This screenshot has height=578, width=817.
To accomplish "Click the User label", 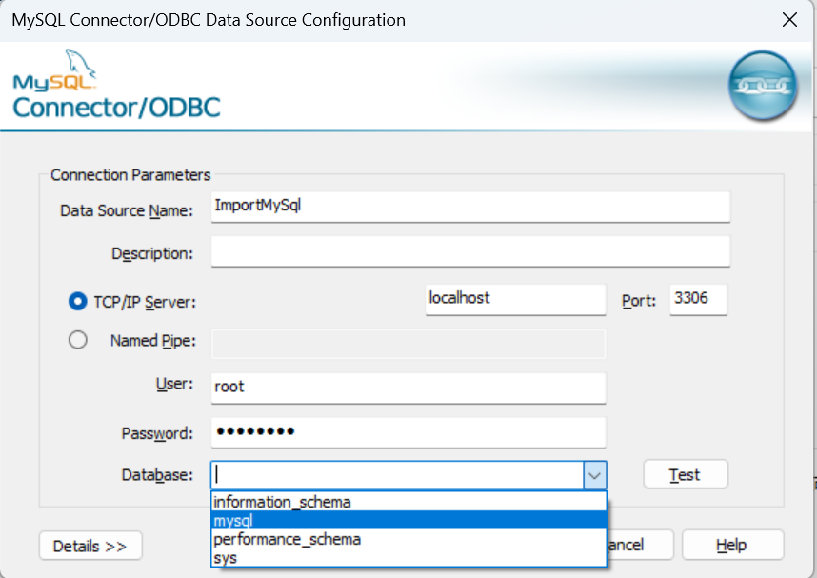I will pyautogui.click(x=174, y=384).
